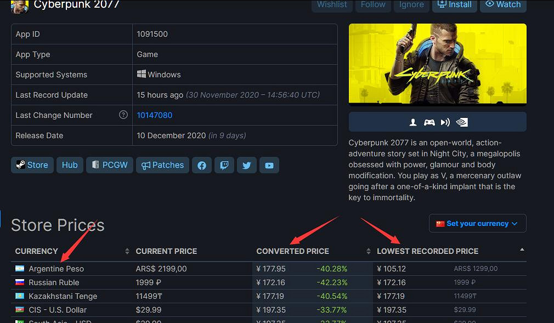This screenshot has width=554, height=323.
Task: Click the NVIDIA icon under the banner
Action: tap(462, 122)
